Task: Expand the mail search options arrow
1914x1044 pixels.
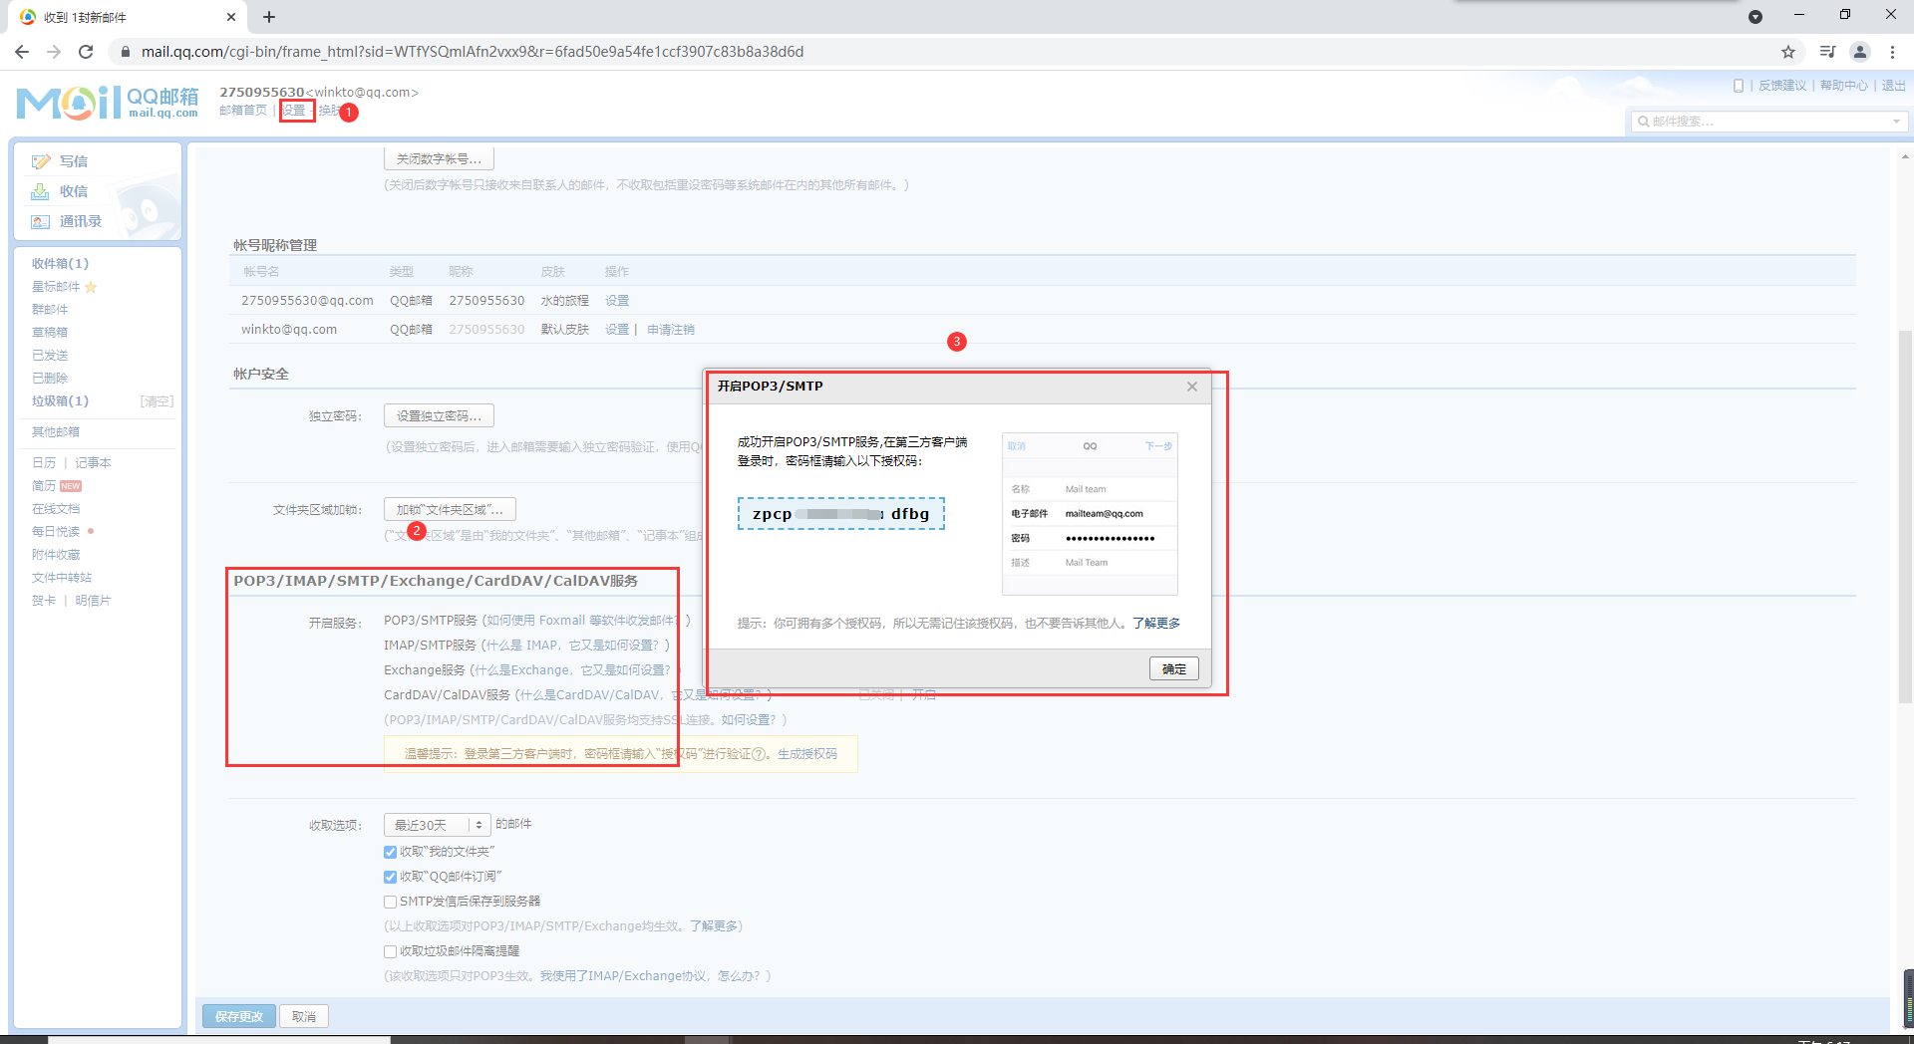Action: click(x=1896, y=122)
